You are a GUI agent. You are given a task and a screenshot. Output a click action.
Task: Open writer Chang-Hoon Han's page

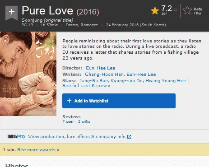pyautogui.click(x=104, y=74)
